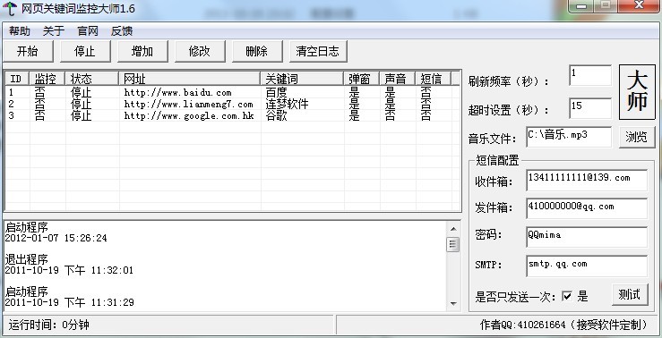The image size is (662, 338).
Task: Click the 收件箱 email input field
Action: pos(587,180)
